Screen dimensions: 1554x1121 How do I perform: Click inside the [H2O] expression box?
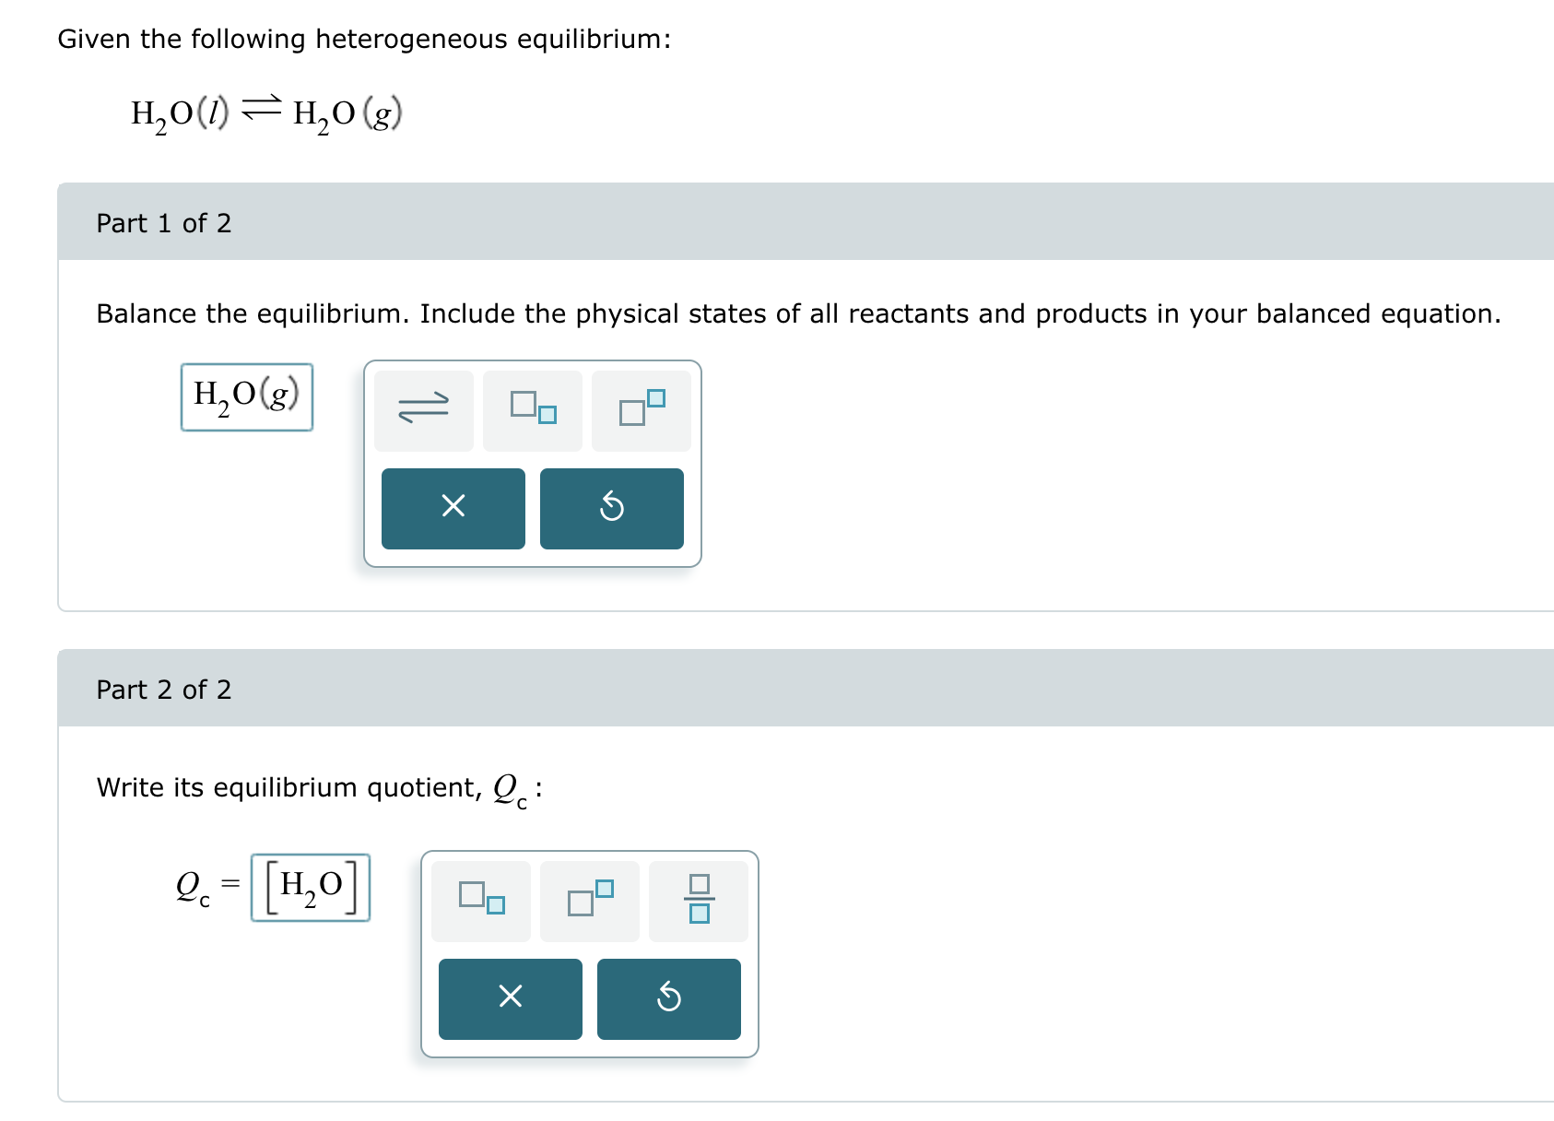(x=310, y=887)
